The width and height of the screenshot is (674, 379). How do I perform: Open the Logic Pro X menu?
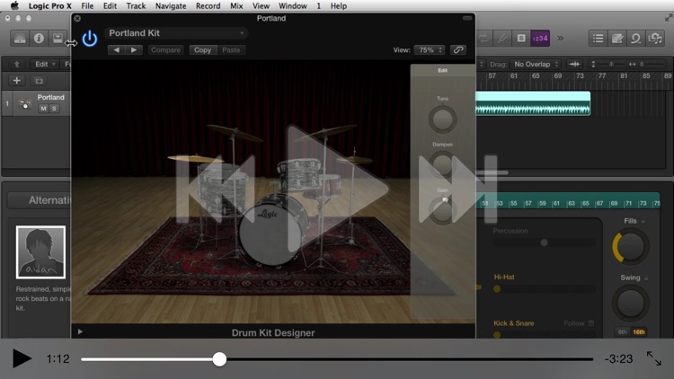click(49, 6)
